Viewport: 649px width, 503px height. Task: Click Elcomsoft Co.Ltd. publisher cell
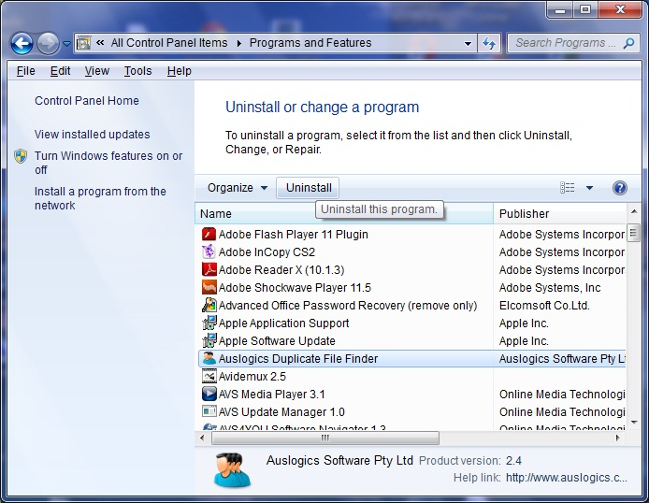pos(544,306)
